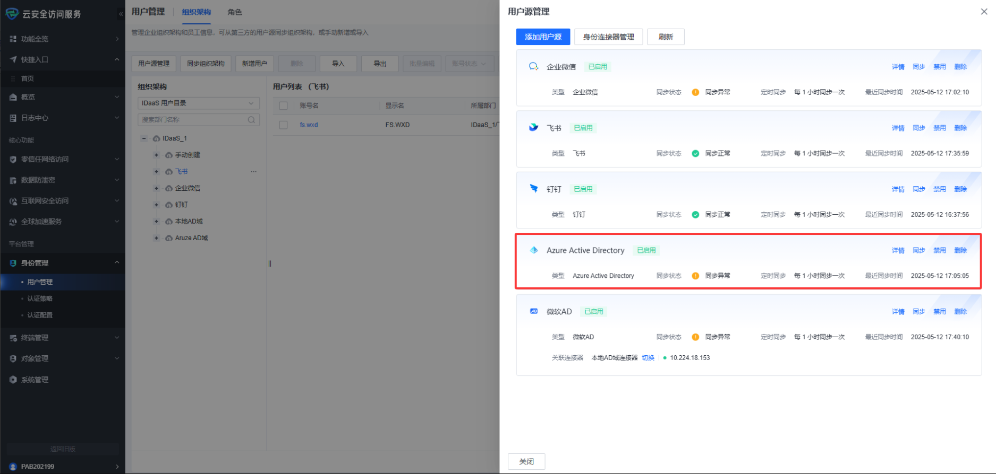Screen dimensions: 996x474
Task: Click 详情 link for Azure Active Directory
Action: [898, 250]
